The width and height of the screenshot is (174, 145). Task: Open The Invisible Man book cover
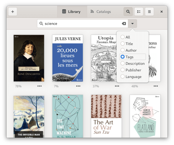coord(29,117)
